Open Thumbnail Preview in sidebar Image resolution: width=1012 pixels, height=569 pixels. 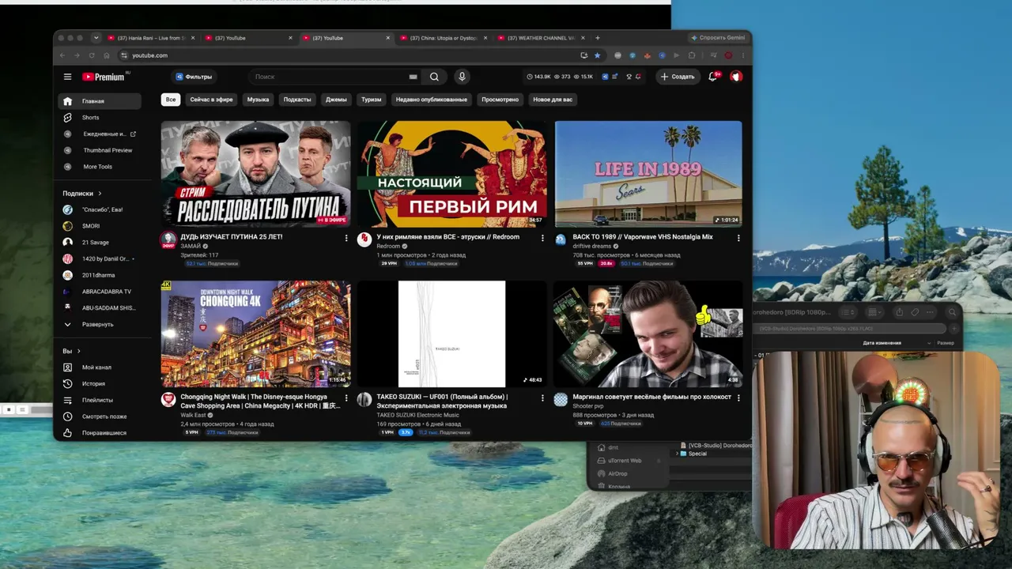click(100, 150)
